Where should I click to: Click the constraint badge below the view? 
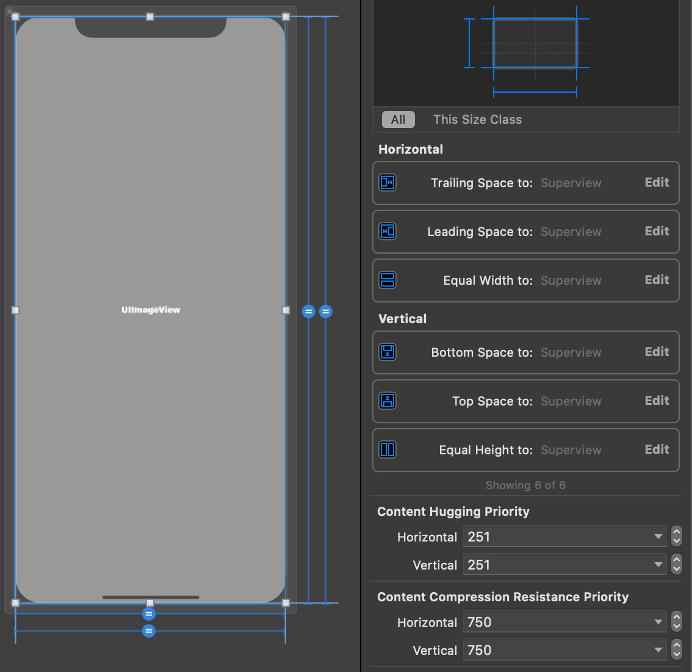click(149, 614)
